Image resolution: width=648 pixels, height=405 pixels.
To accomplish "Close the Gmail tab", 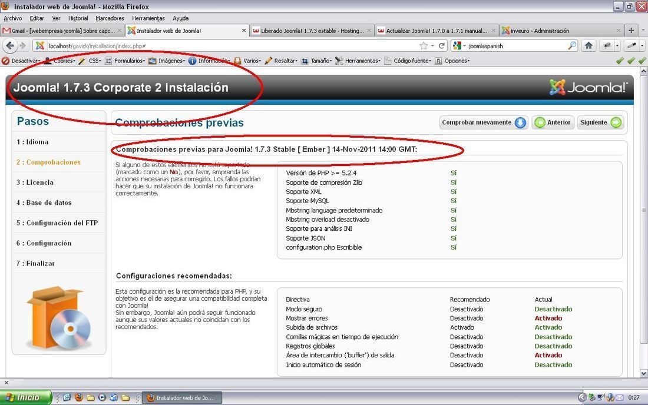I will coord(120,31).
